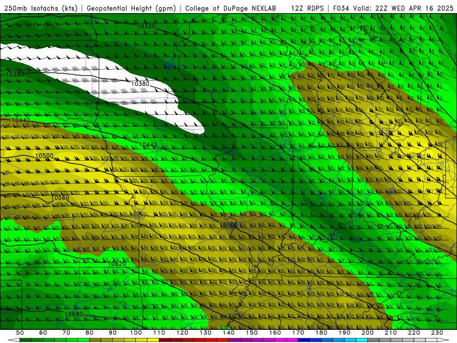The width and height of the screenshot is (457, 343).
Task: Pick the brightest yellow swatch just before 110
Action: click(153, 340)
